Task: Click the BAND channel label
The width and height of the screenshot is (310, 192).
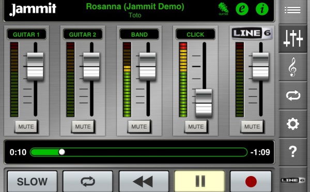Action: coord(139,35)
